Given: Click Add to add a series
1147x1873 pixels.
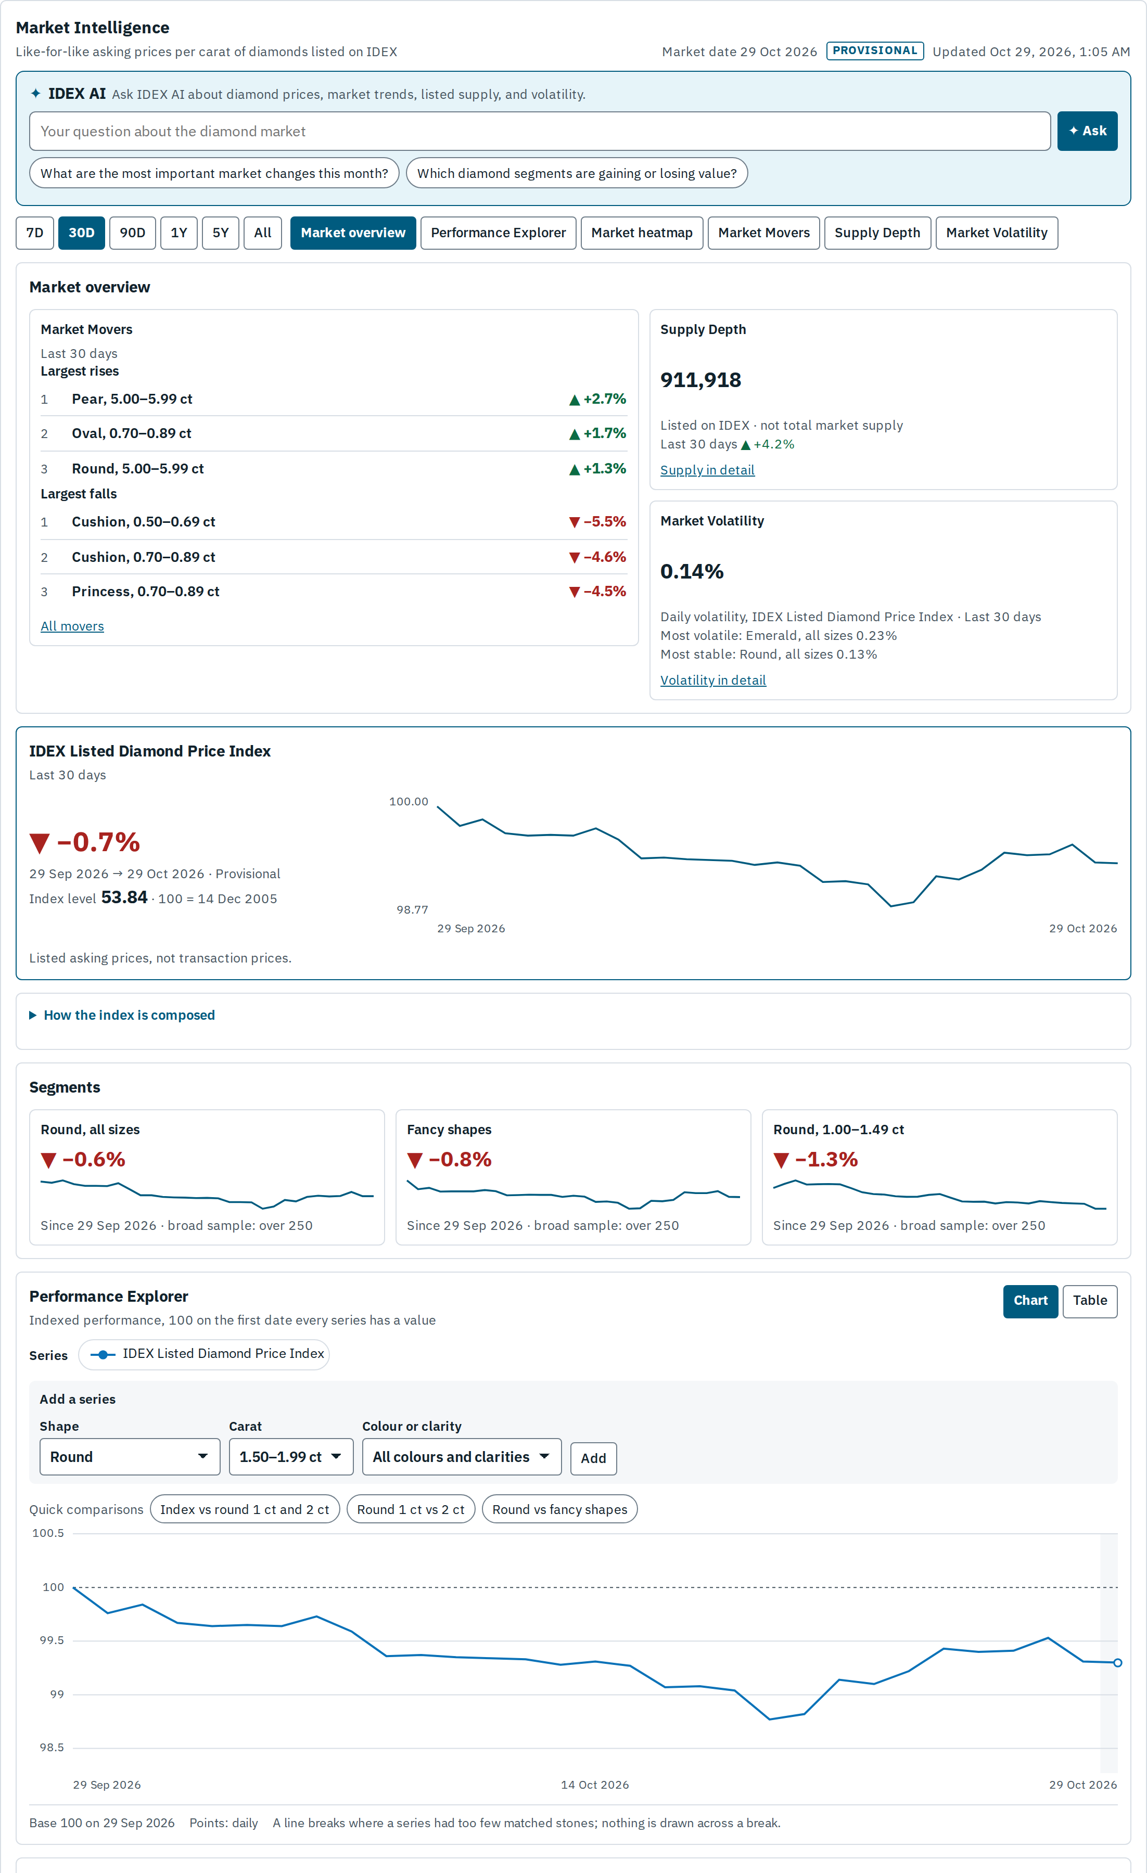Looking at the screenshot, I should pyautogui.click(x=593, y=1458).
